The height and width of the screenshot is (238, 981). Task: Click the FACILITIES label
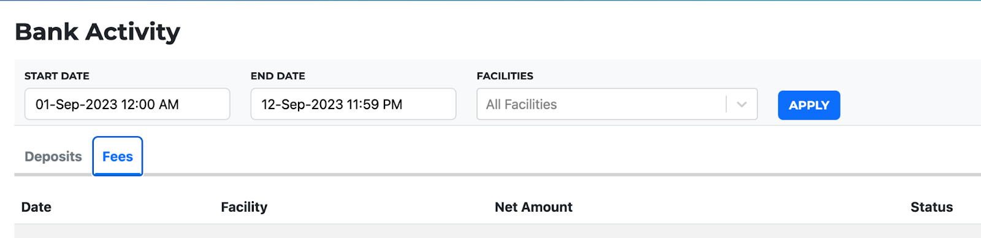(505, 76)
